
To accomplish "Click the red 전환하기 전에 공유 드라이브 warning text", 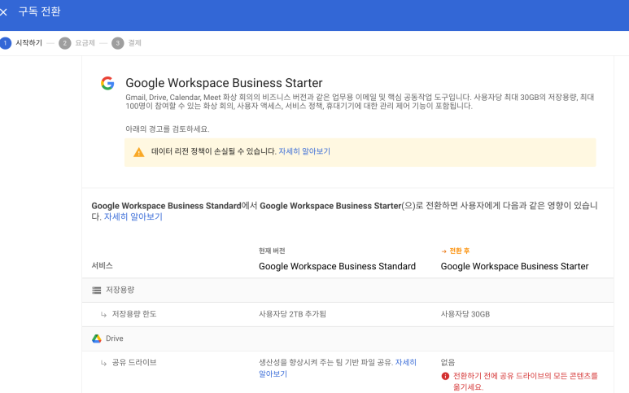I will 525,382.
